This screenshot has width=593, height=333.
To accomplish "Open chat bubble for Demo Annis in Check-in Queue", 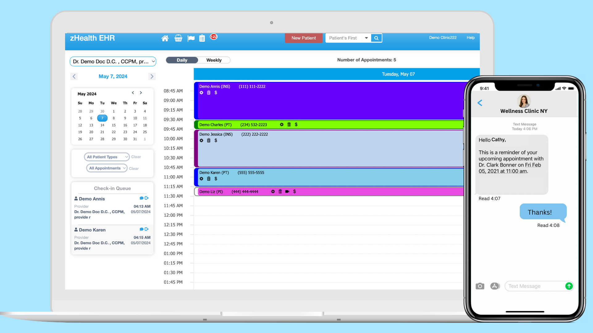I will [141, 198].
